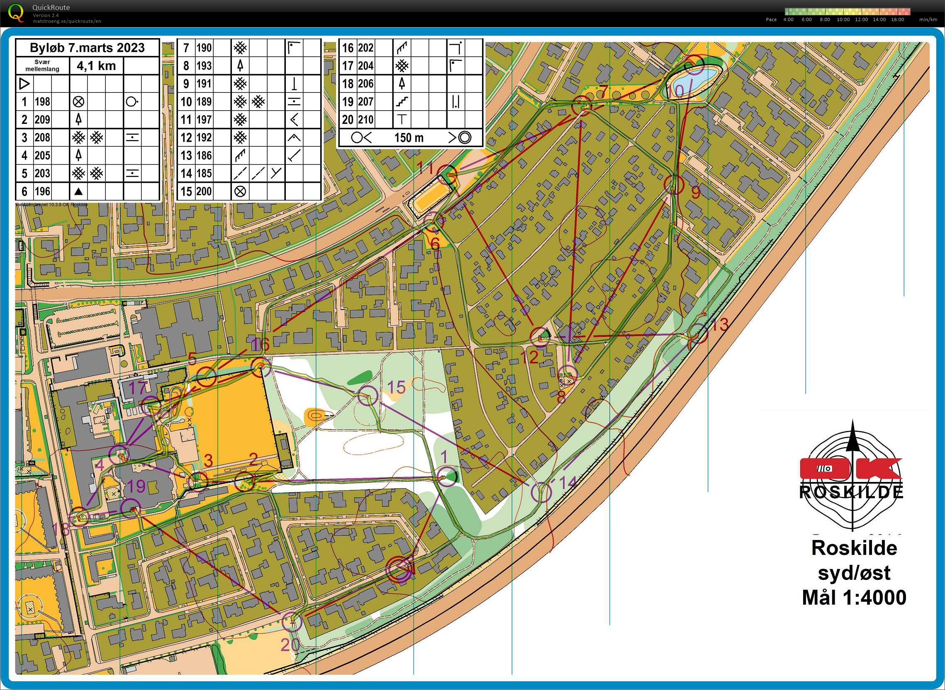Click the filled triangle symbol in row 6
The width and height of the screenshot is (945, 690).
[78, 192]
